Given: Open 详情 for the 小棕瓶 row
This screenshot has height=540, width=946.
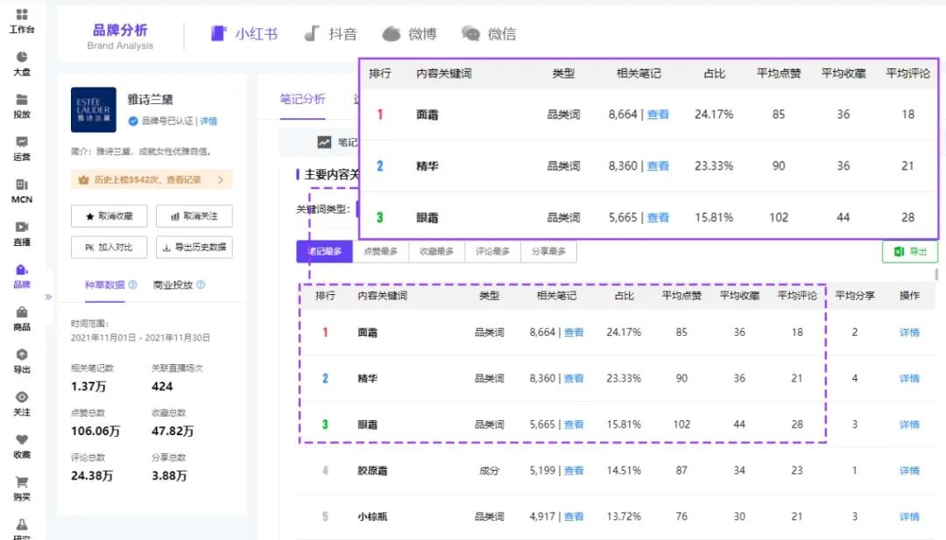Looking at the screenshot, I should tap(909, 516).
